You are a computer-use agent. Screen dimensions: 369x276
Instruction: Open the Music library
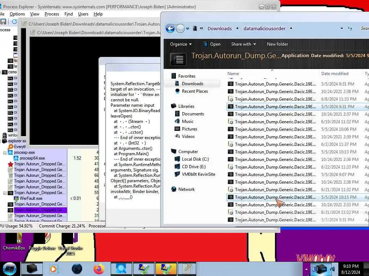point(187,121)
